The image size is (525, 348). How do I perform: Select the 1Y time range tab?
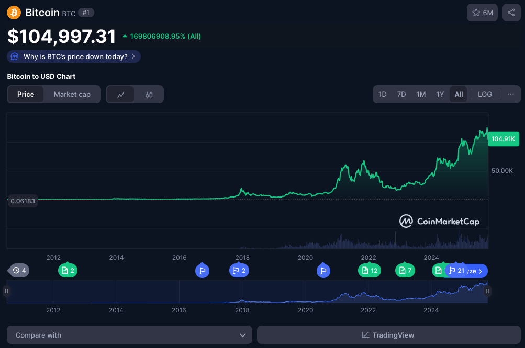tap(440, 94)
